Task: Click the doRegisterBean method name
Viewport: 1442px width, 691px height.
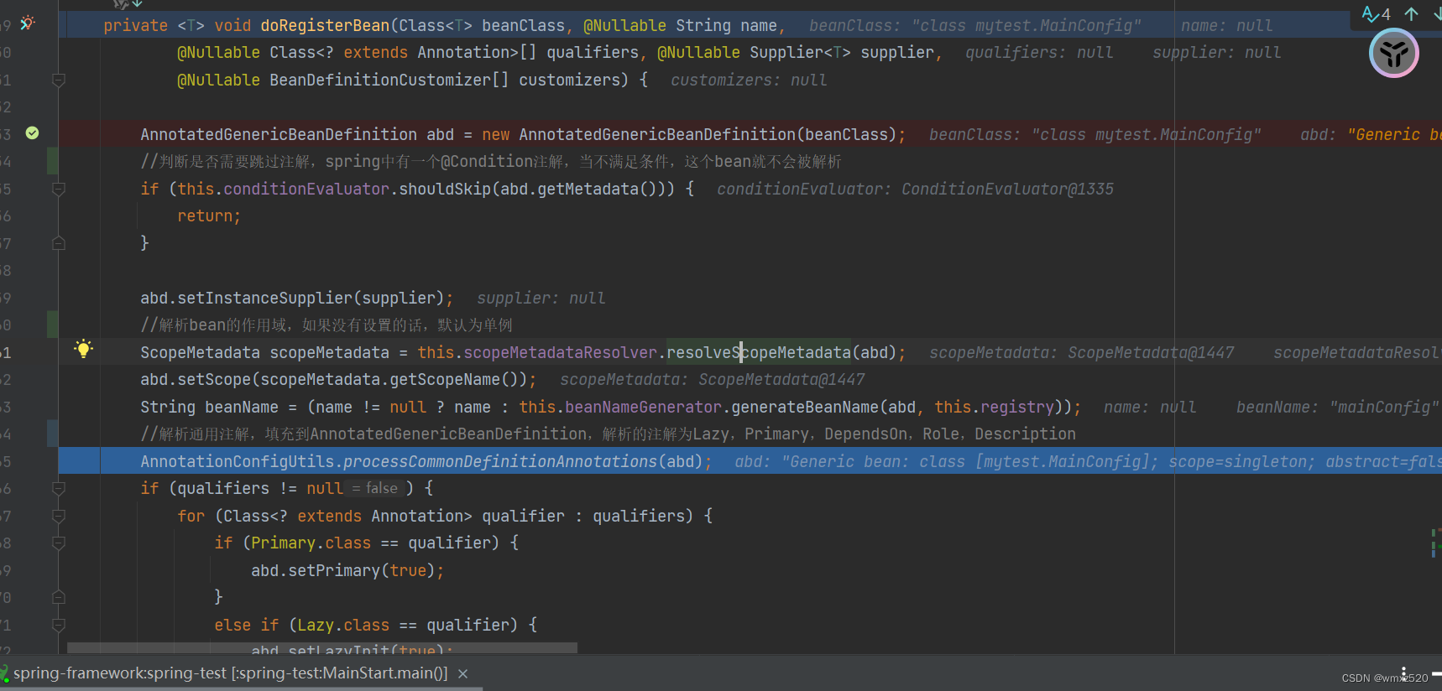Action: [x=325, y=26]
